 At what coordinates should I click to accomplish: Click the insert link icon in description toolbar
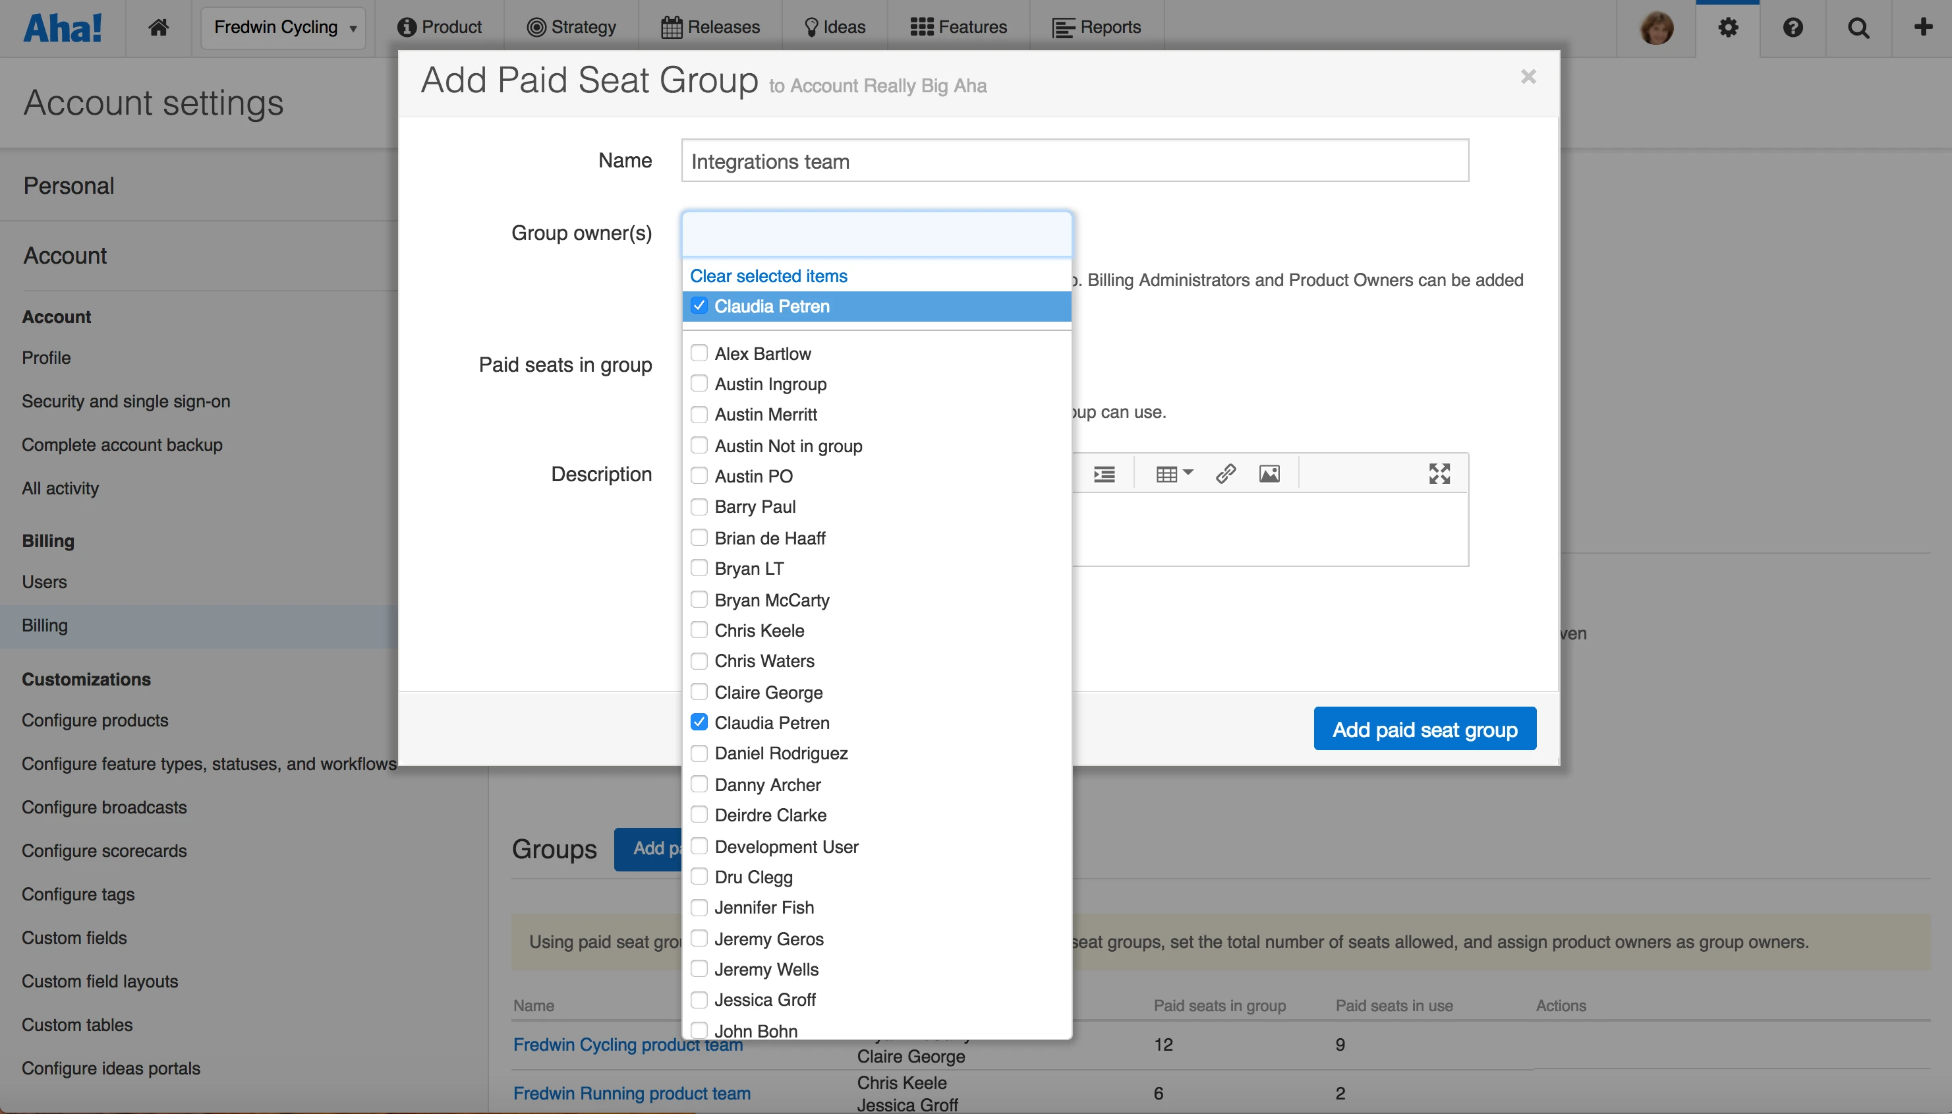pyautogui.click(x=1225, y=473)
